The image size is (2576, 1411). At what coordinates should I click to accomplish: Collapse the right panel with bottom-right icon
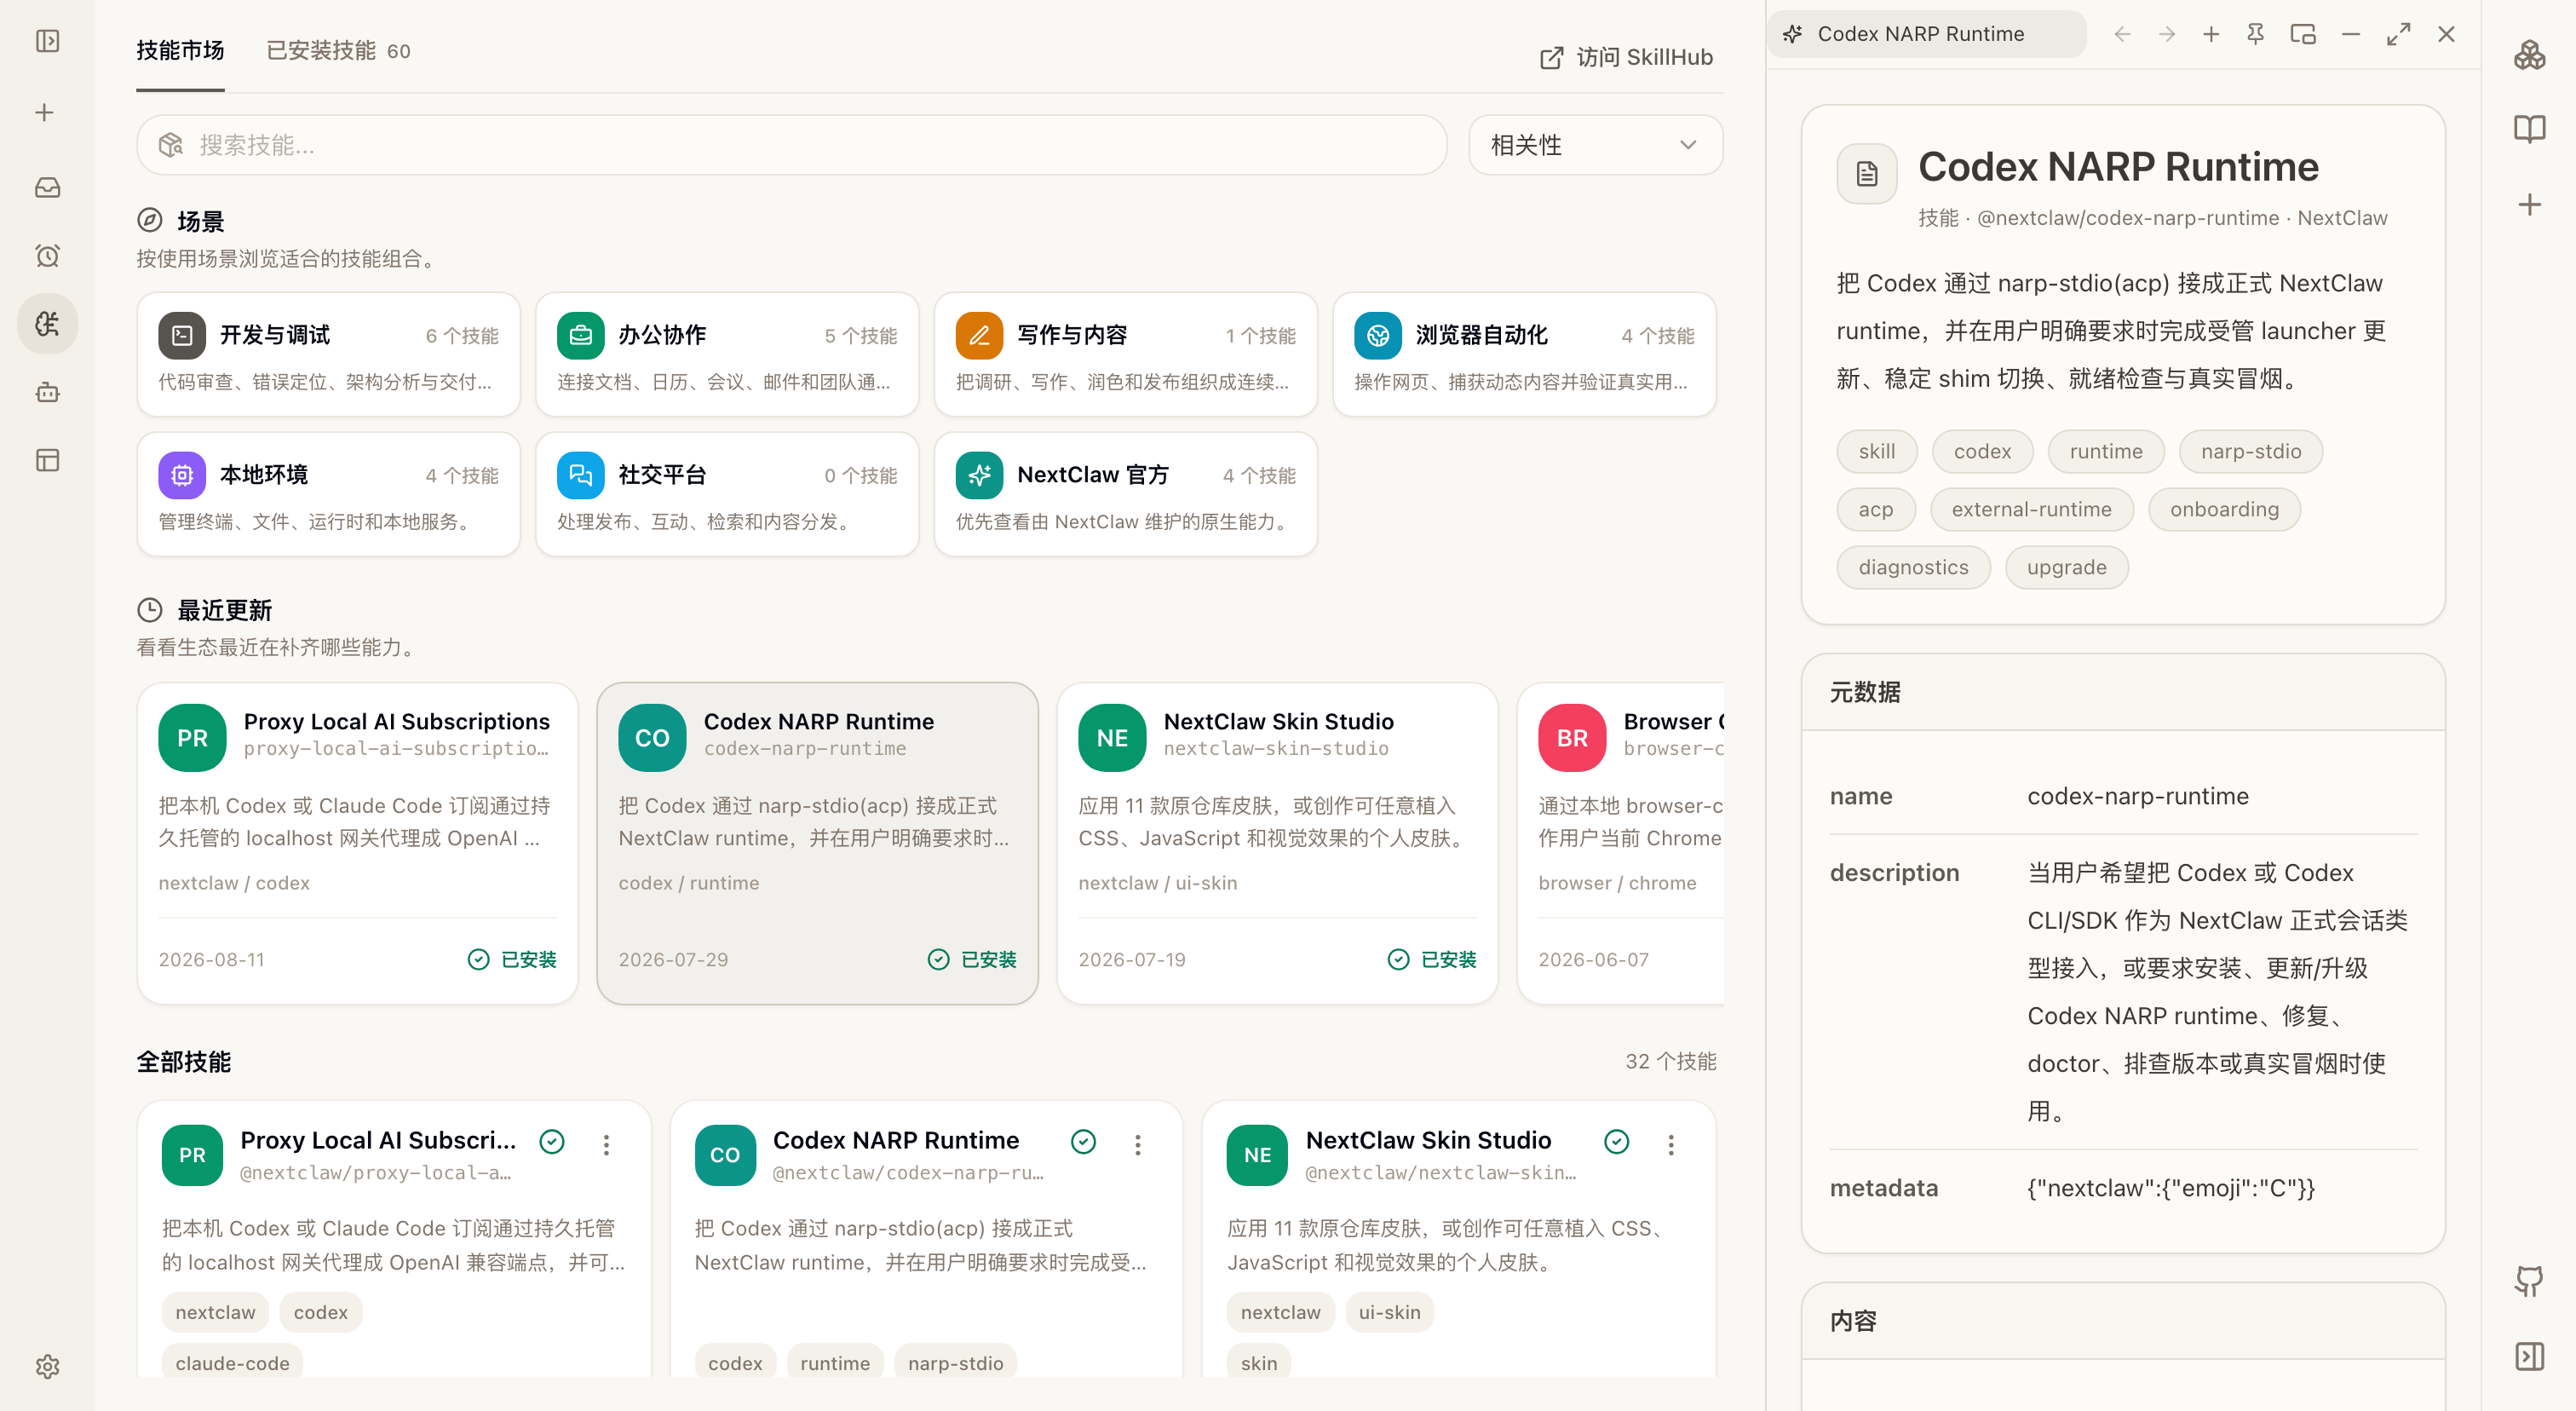coord(2529,1356)
